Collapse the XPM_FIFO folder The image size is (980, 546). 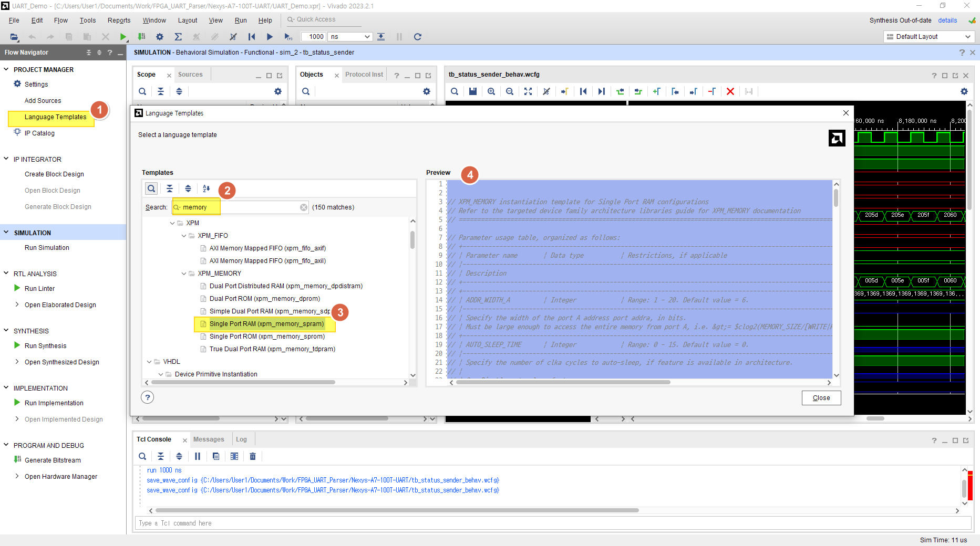tap(184, 236)
